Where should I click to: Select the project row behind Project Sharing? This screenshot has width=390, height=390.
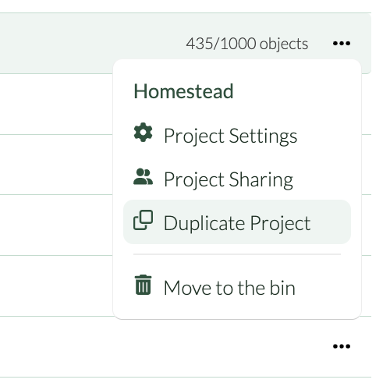pos(56,165)
